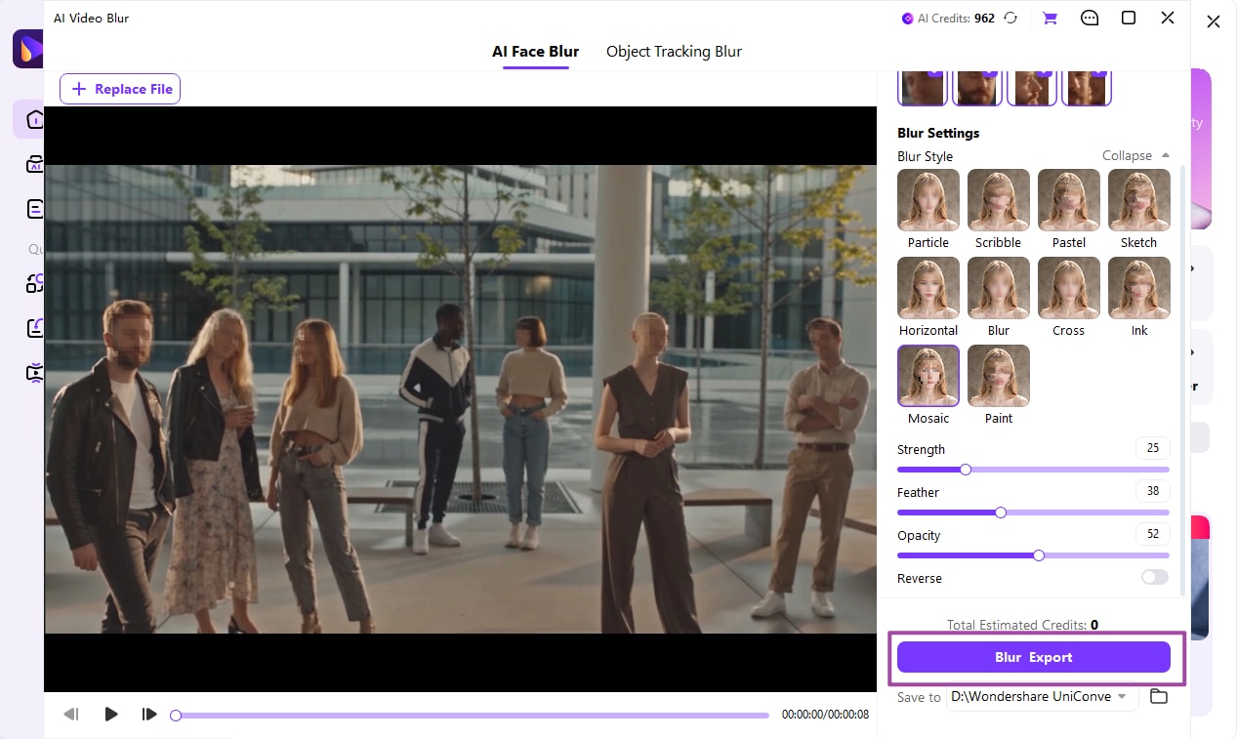This screenshot has height=739, width=1237.
Task: Click the Opacity value field showing 52
Action: point(1153,534)
